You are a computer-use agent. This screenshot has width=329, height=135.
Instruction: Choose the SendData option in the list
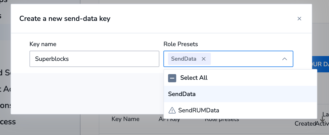pyautogui.click(x=182, y=94)
